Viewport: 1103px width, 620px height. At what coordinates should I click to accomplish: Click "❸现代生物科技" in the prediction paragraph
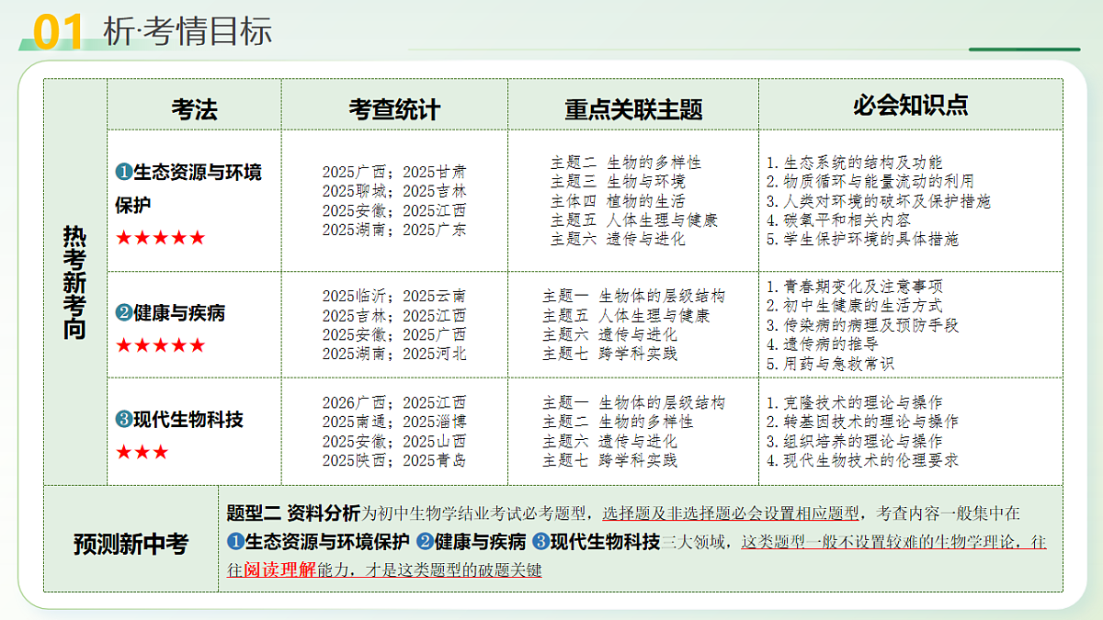pyautogui.click(x=596, y=541)
